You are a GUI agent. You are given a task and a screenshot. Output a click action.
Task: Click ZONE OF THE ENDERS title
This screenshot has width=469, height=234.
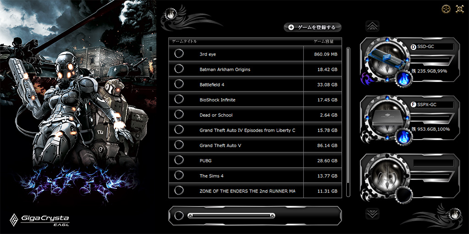(247, 191)
